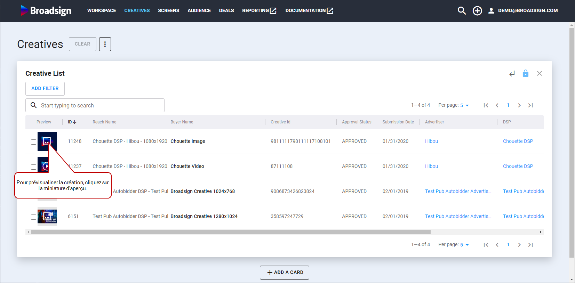Open the three-dot options menu beside Clear

(x=105, y=44)
